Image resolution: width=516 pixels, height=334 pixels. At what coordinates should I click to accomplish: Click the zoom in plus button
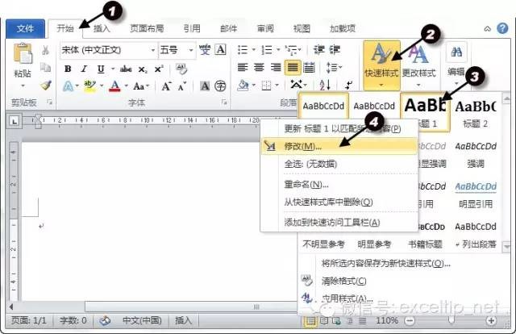click(491, 320)
